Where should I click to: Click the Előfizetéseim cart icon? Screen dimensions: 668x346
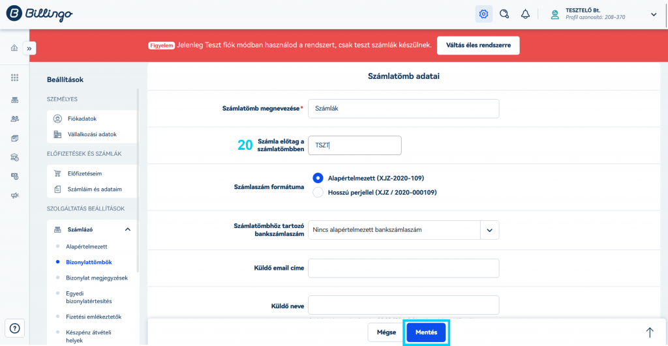57,173
